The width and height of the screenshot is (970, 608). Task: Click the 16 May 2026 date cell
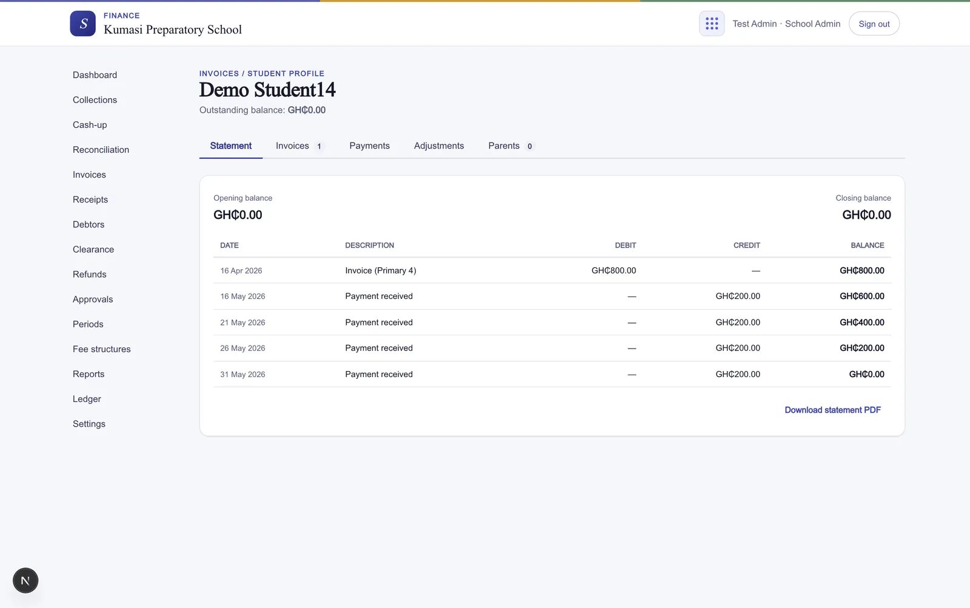click(x=242, y=296)
